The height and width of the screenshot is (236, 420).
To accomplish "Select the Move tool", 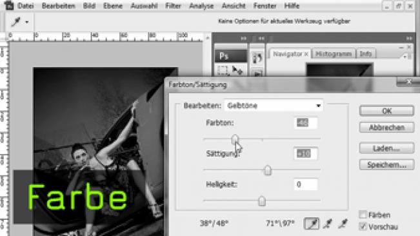I will tap(237, 70).
